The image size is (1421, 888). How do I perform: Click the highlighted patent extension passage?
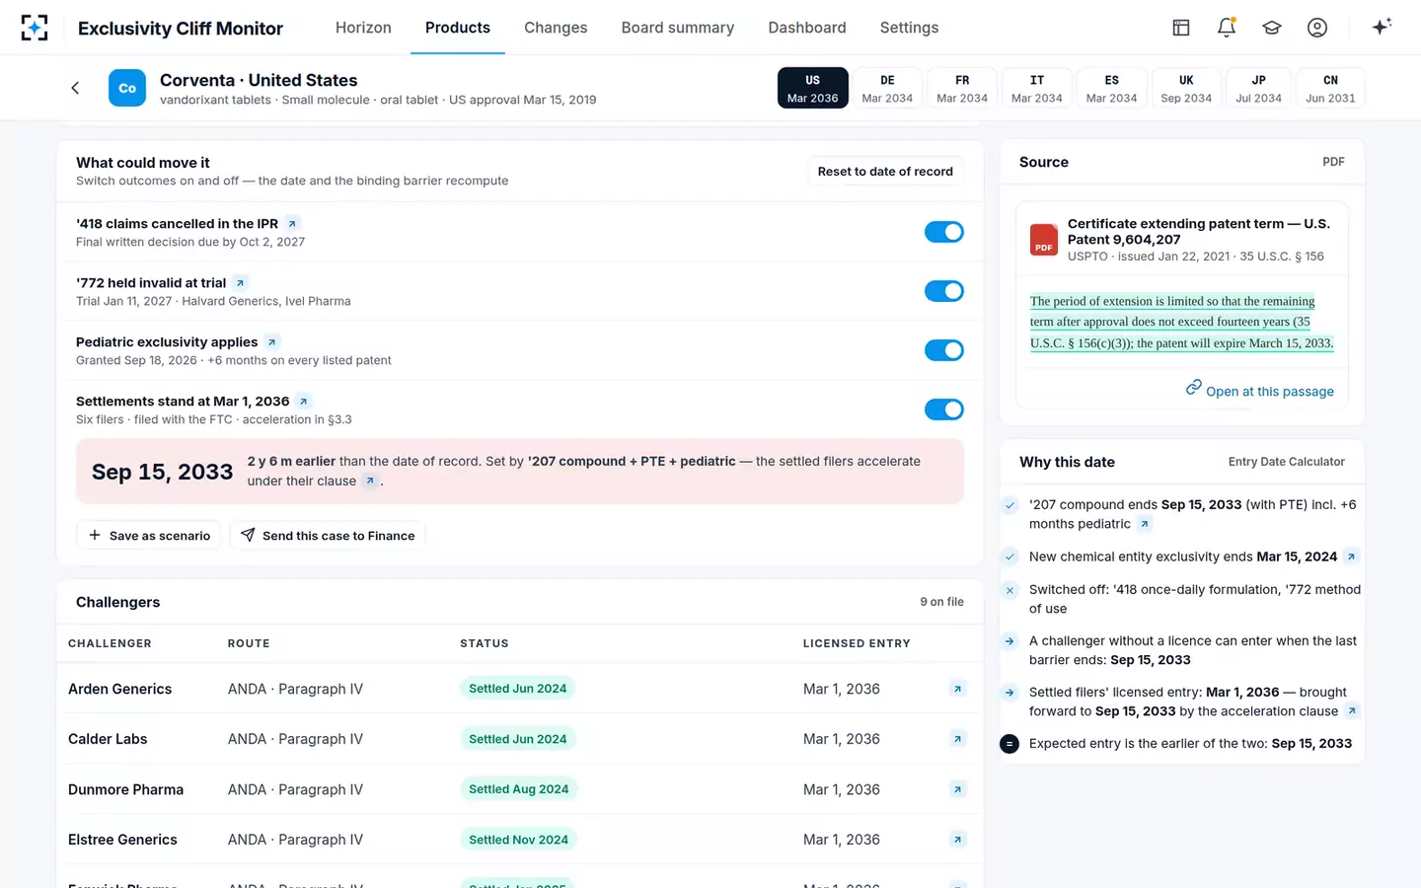tap(1181, 323)
